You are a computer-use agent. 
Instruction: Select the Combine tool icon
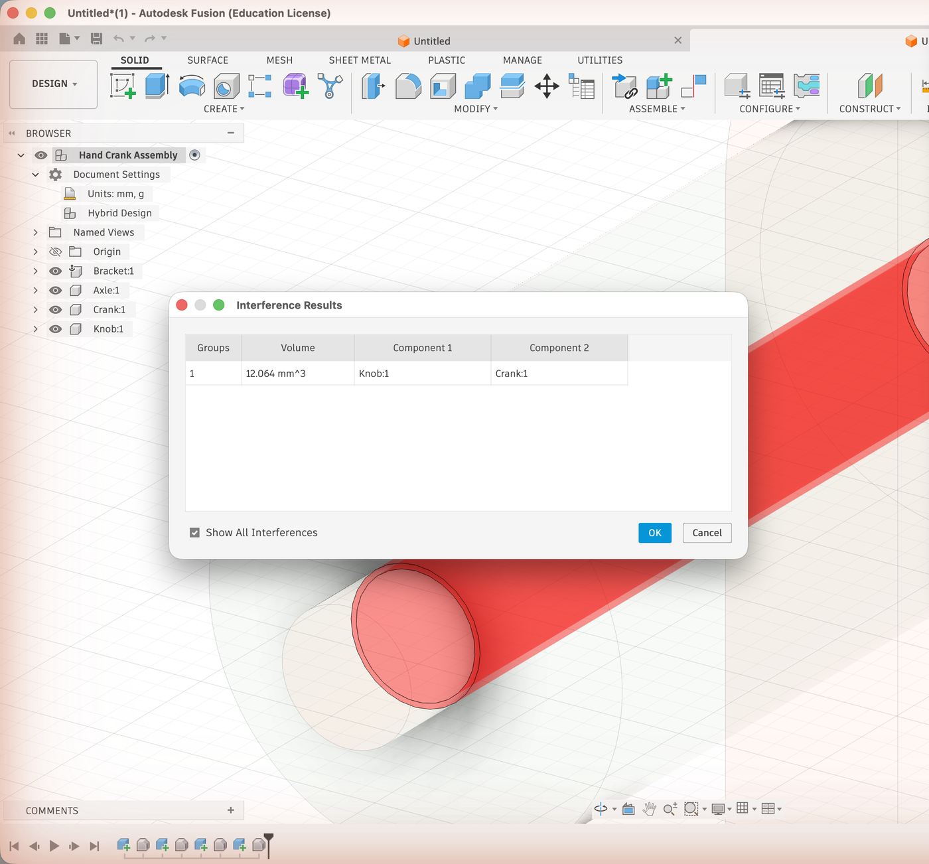(x=478, y=86)
